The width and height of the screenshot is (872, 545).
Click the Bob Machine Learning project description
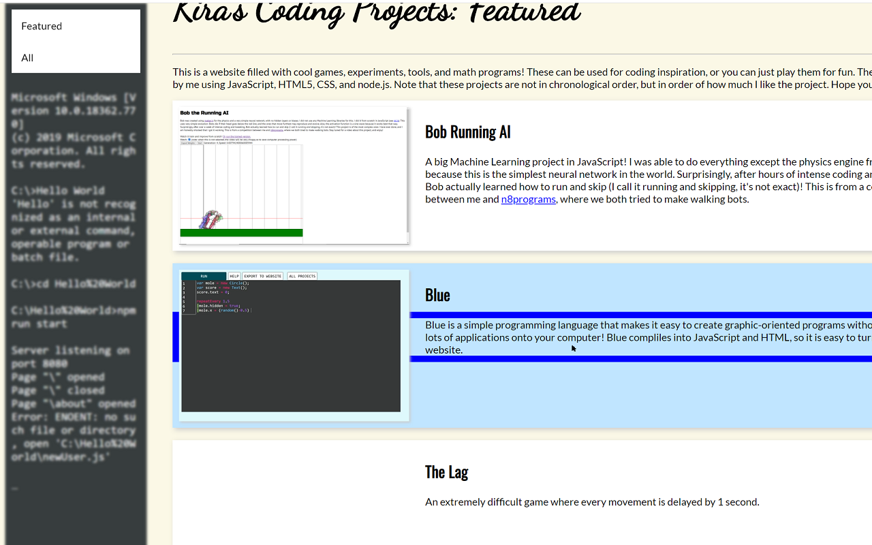tap(649, 181)
